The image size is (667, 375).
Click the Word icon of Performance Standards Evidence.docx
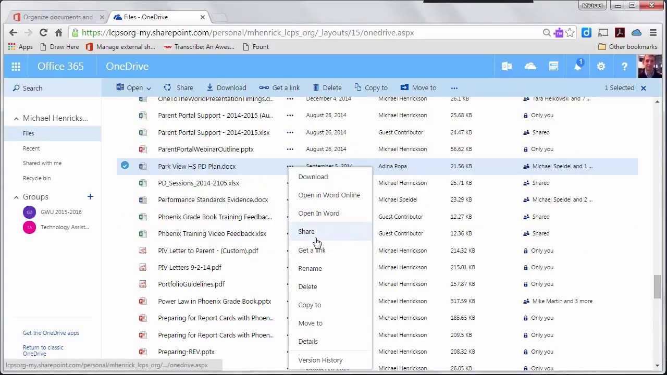[143, 199]
